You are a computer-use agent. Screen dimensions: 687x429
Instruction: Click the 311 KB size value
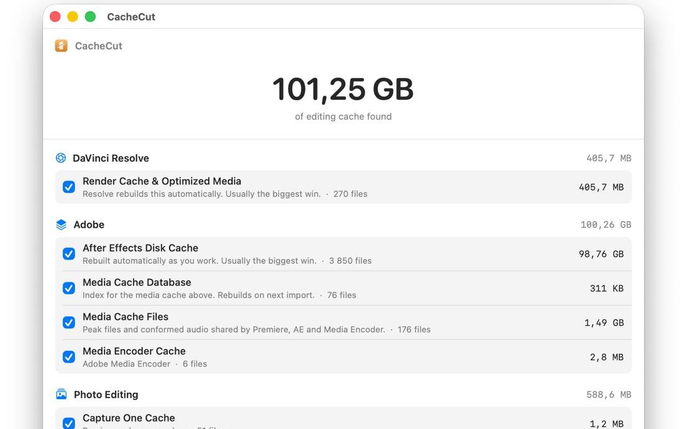pyautogui.click(x=606, y=288)
